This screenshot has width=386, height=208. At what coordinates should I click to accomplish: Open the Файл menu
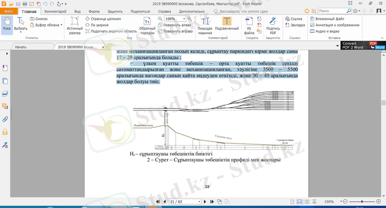tap(10, 10)
